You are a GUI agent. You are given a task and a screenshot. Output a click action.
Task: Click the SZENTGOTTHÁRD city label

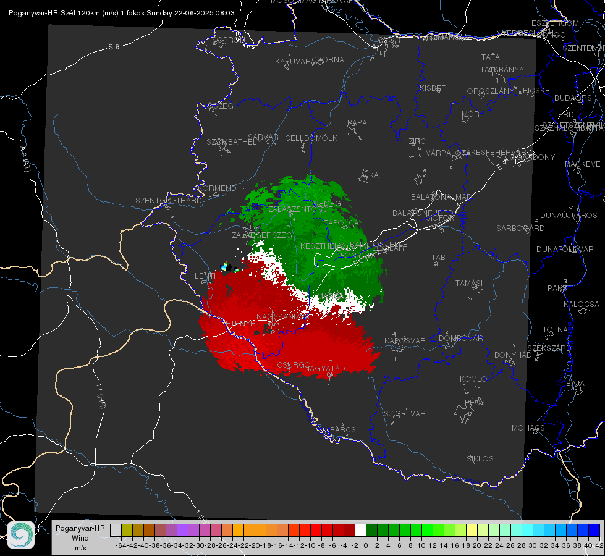169,201
